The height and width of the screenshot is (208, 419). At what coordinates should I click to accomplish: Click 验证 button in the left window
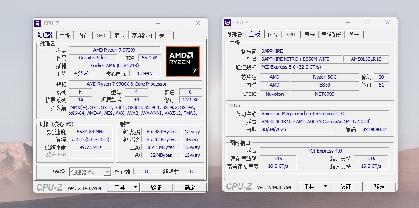click(156, 188)
